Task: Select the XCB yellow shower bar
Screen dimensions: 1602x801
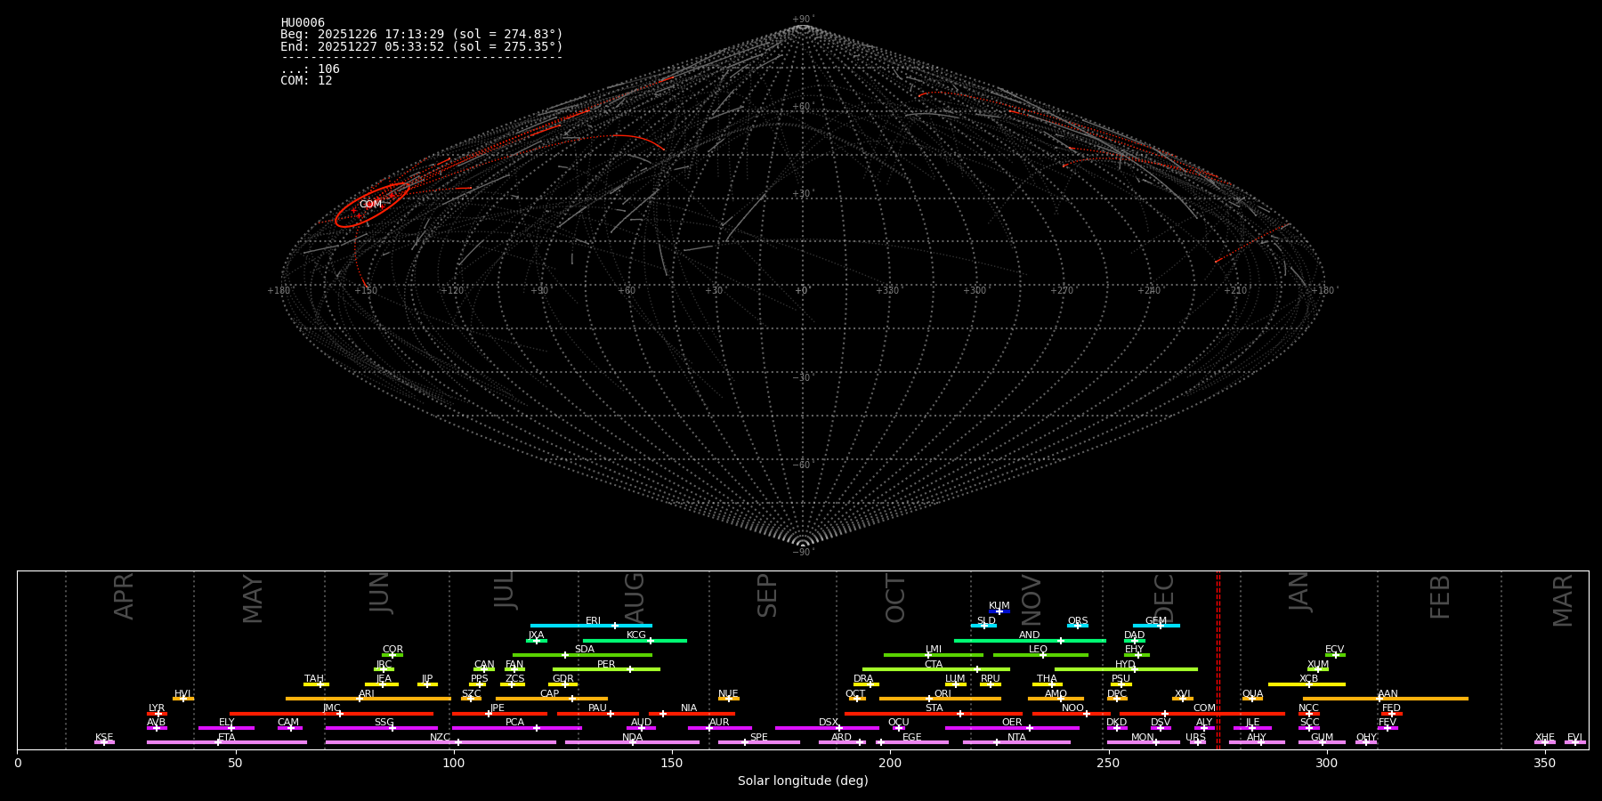Action: coord(1307,684)
